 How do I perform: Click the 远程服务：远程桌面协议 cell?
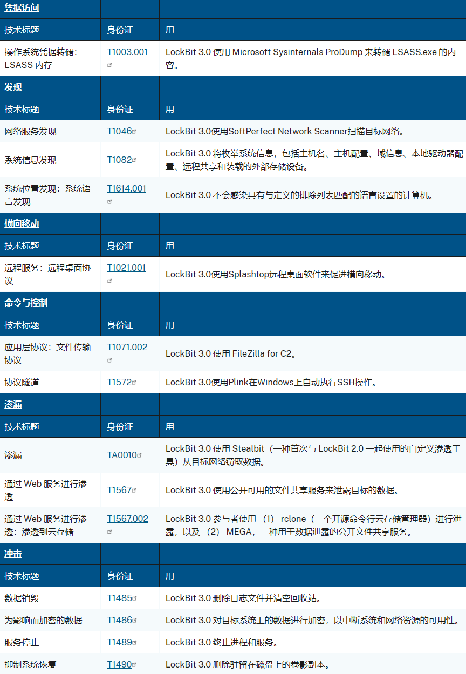coord(50,275)
